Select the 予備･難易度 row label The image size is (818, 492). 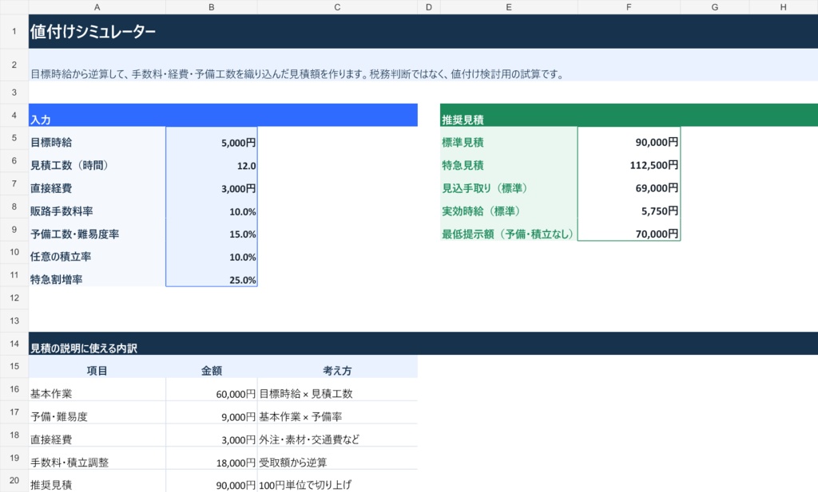97,412
